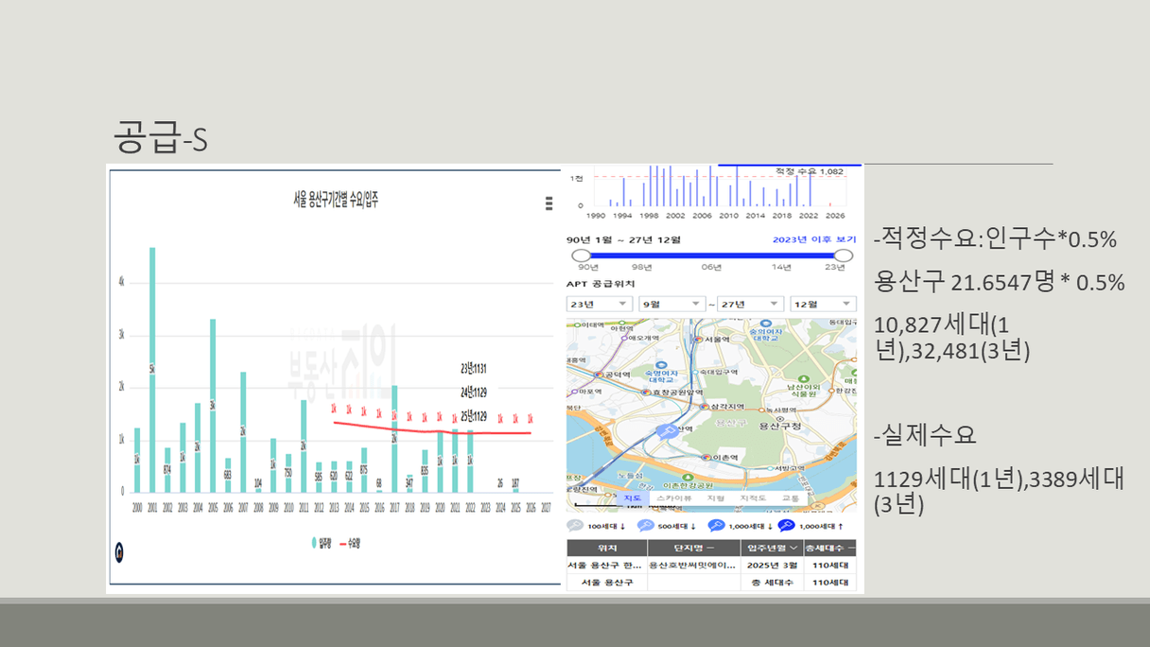Click the 공덕역 station label on the map
Viewport: 1150px width, 647px height.
(x=619, y=376)
